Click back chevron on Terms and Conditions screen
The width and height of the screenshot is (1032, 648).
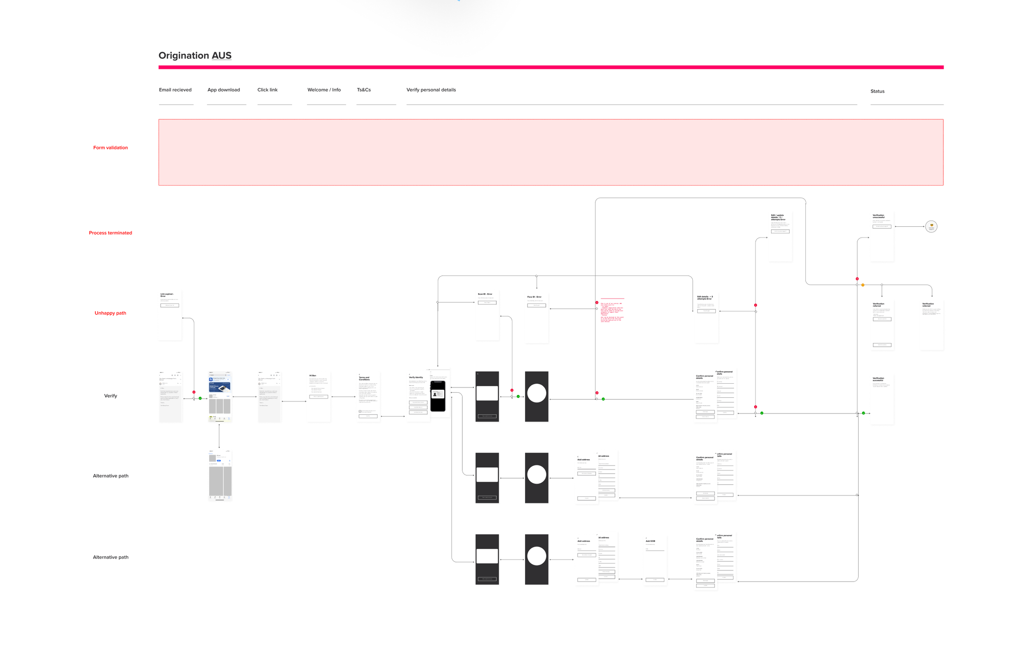(x=359, y=374)
